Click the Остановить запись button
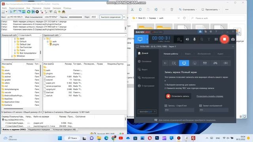The width and height of the screenshot is (253, 142). click(178, 96)
